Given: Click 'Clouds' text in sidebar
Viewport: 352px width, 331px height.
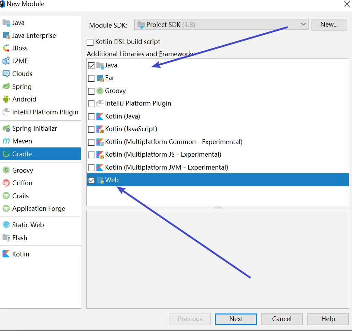Looking at the screenshot, I should pos(22,74).
